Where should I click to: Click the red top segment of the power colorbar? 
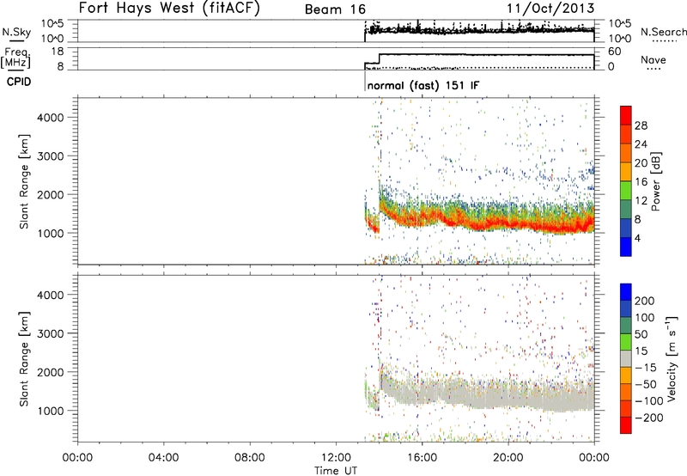[626, 116]
